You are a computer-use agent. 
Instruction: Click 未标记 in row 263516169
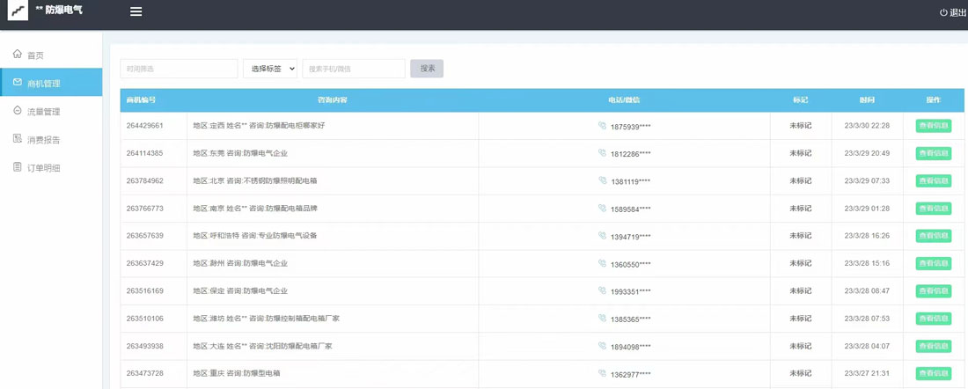pyautogui.click(x=801, y=290)
